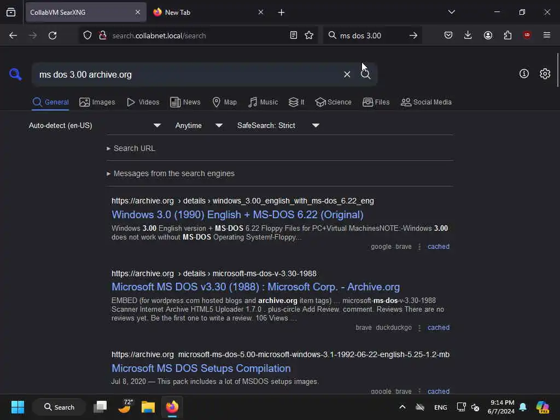Click the SearXNG magnifier logo

tap(15, 74)
